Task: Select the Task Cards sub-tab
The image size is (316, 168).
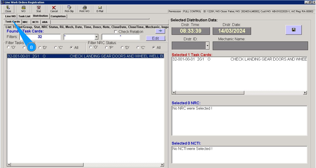Action: 13,22
